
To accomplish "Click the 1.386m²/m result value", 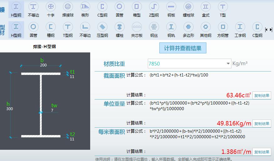I will click(236, 152).
